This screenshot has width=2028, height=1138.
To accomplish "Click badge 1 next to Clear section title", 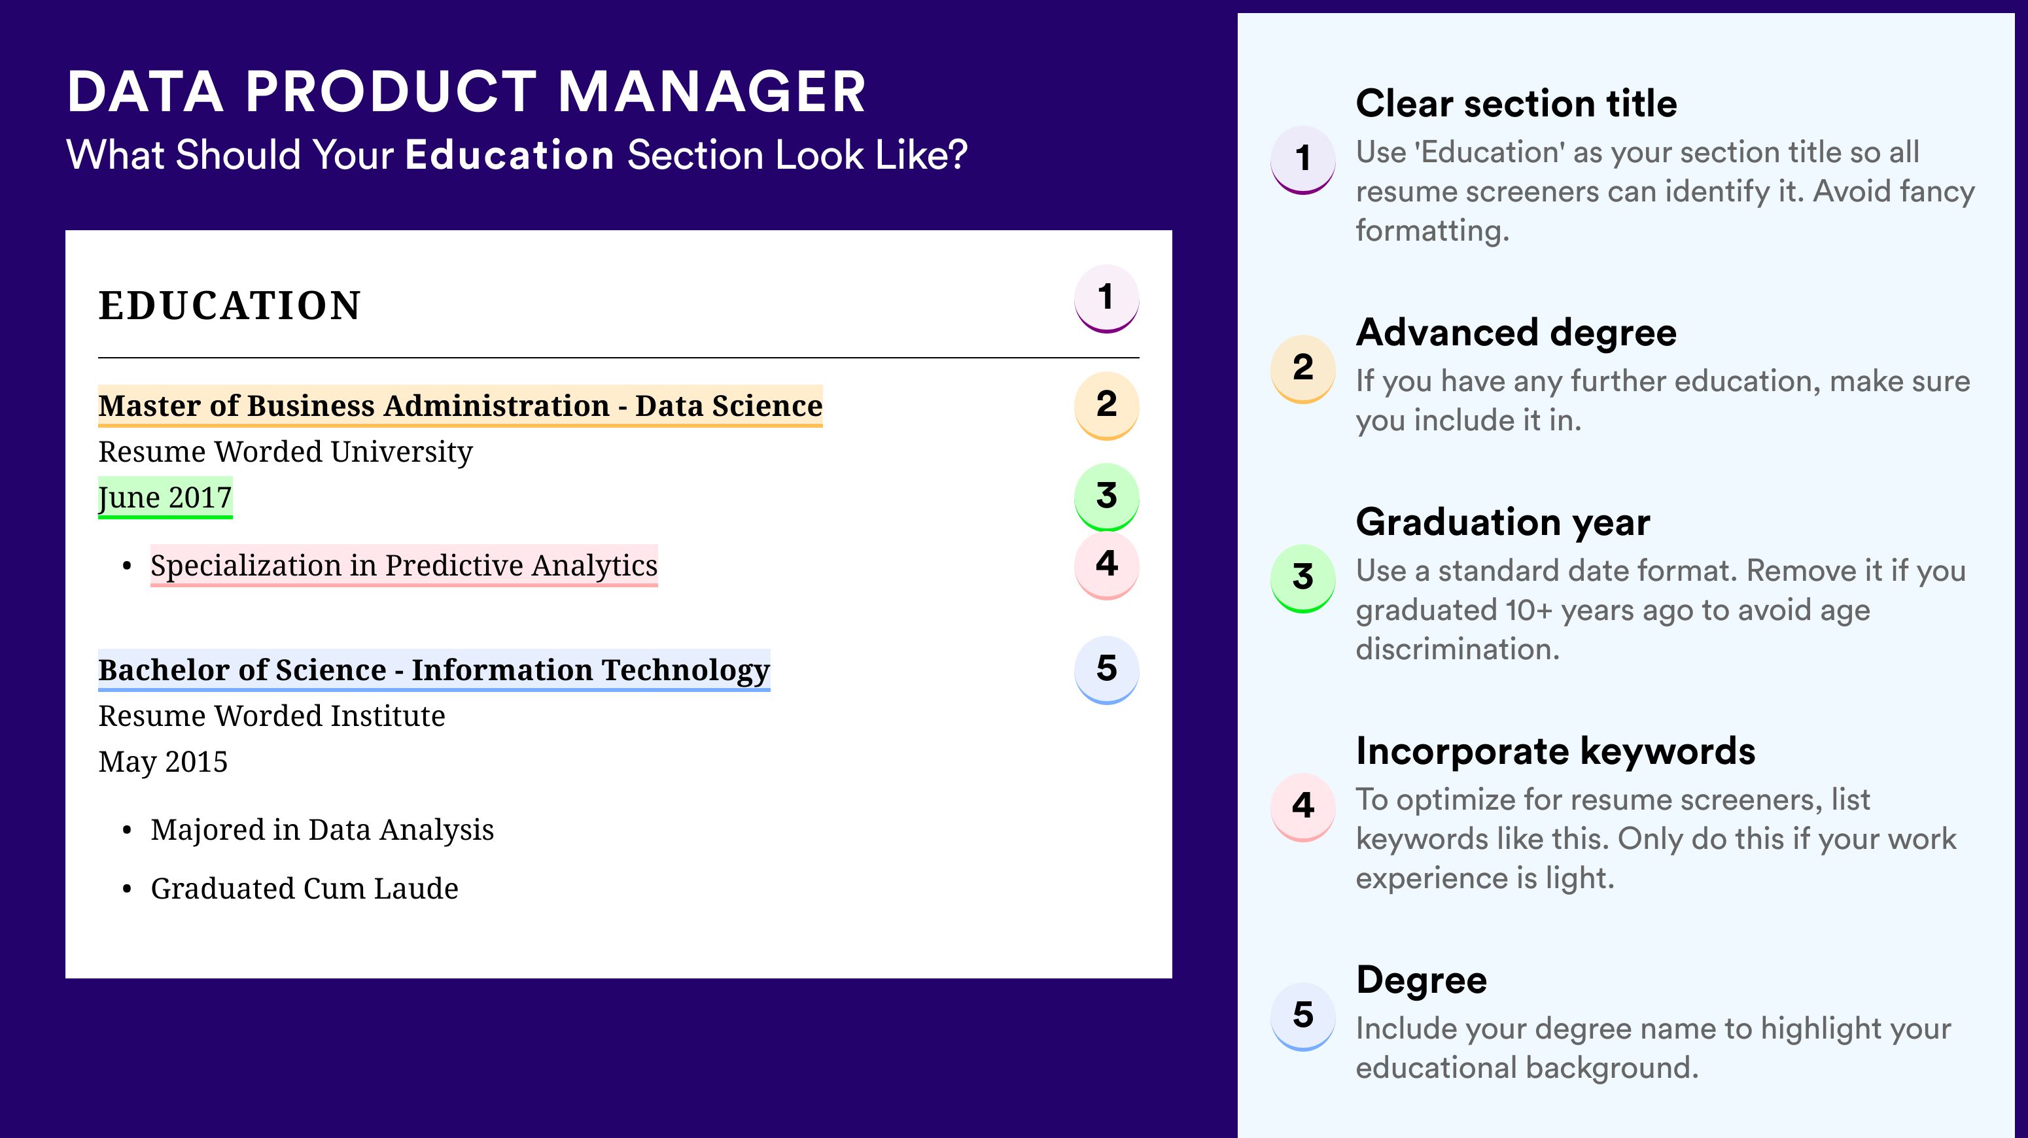I will pos(1303,160).
